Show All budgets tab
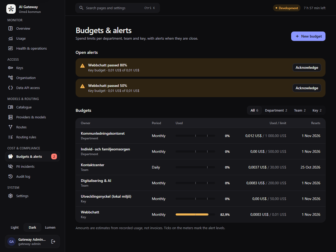Screen dimensions: 336x252 click(x=254, y=110)
